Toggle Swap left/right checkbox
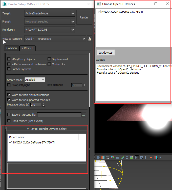The image size is (172, 190). (x=9, y=85)
